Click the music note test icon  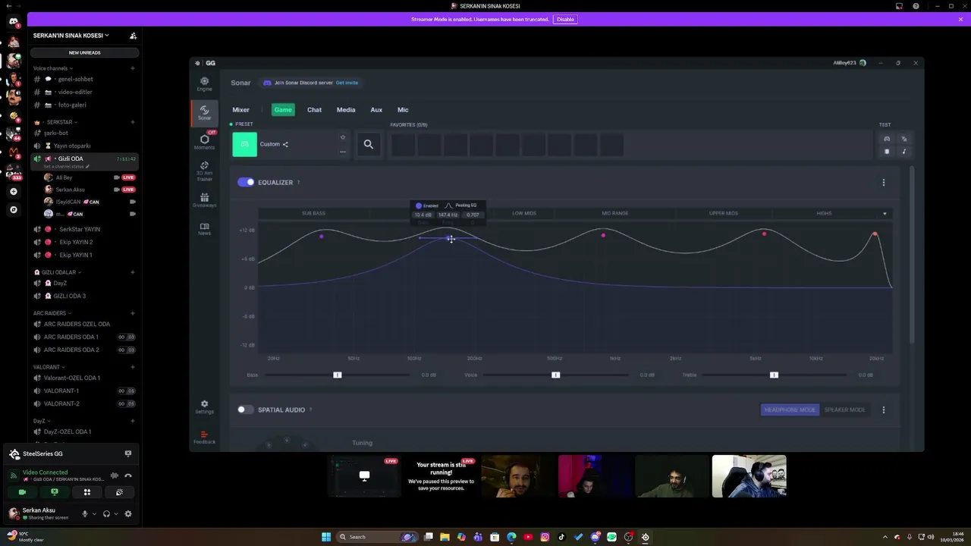(x=903, y=152)
